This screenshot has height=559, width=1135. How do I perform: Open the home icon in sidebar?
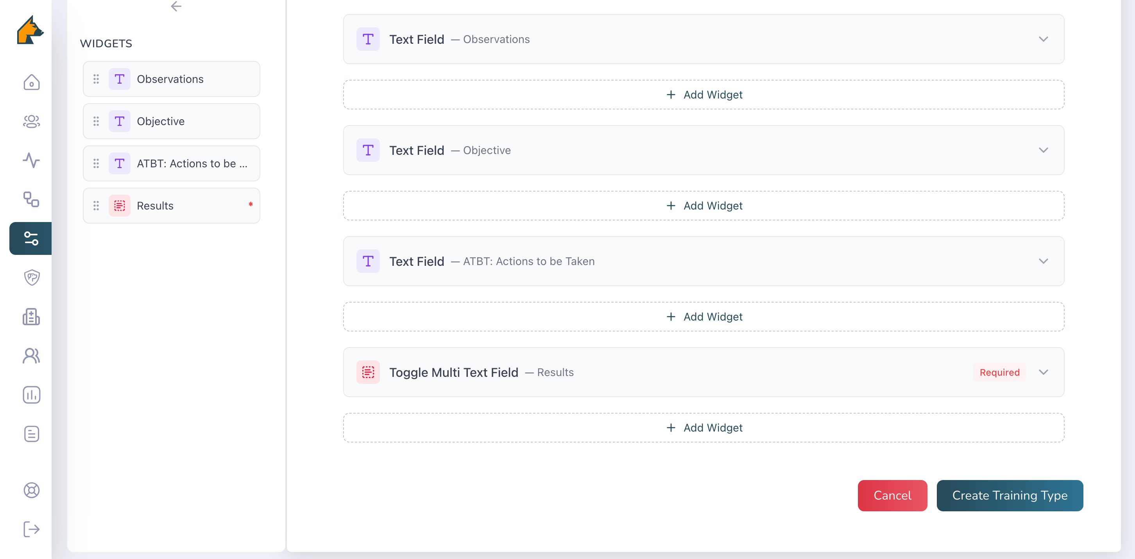[x=31, y=82]
